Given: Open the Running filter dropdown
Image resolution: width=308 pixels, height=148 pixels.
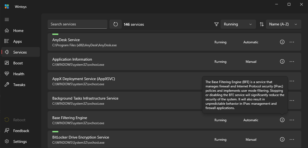Looking at the screenshot, I should pos(238,24).
